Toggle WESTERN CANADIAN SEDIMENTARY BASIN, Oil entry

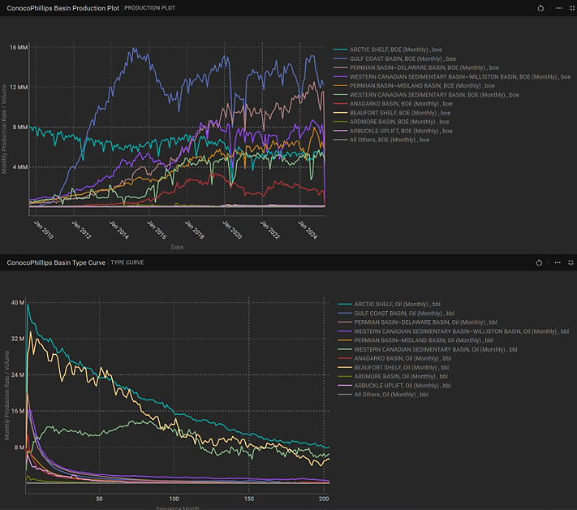coord(427,349)
